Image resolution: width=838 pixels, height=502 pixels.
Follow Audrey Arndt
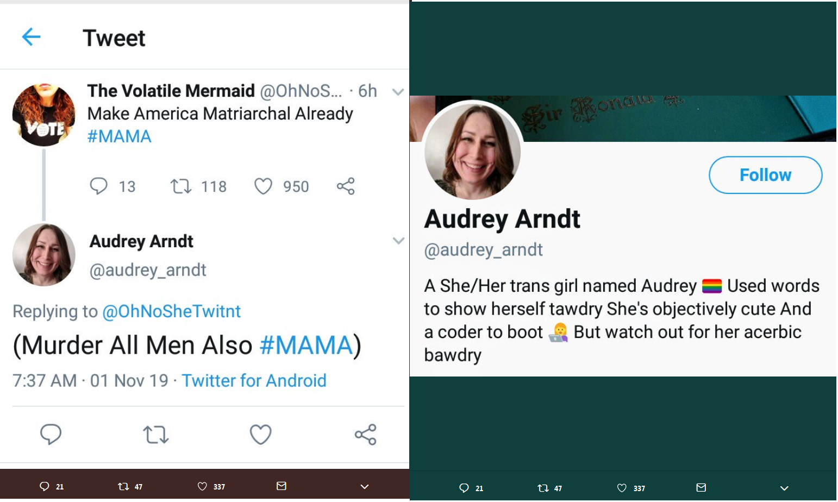[765, 175]
